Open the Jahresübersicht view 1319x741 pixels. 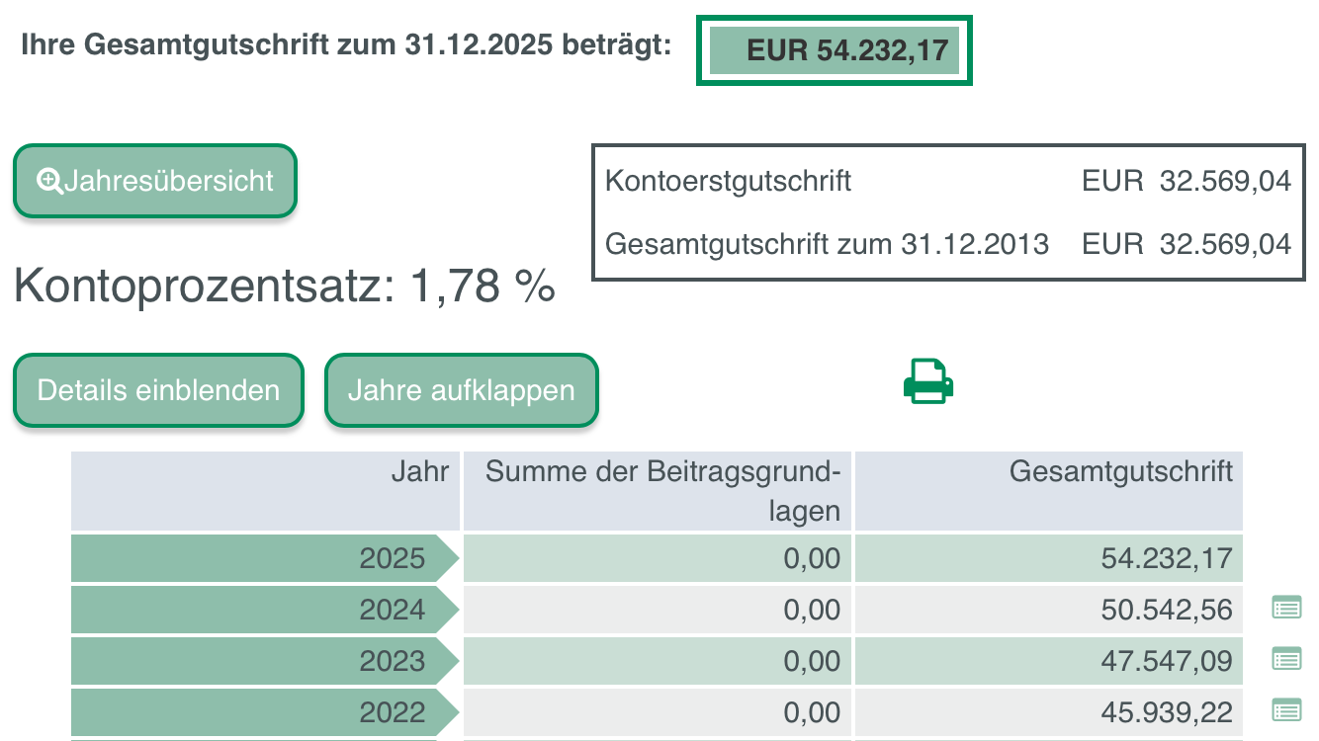coord(155,181)
